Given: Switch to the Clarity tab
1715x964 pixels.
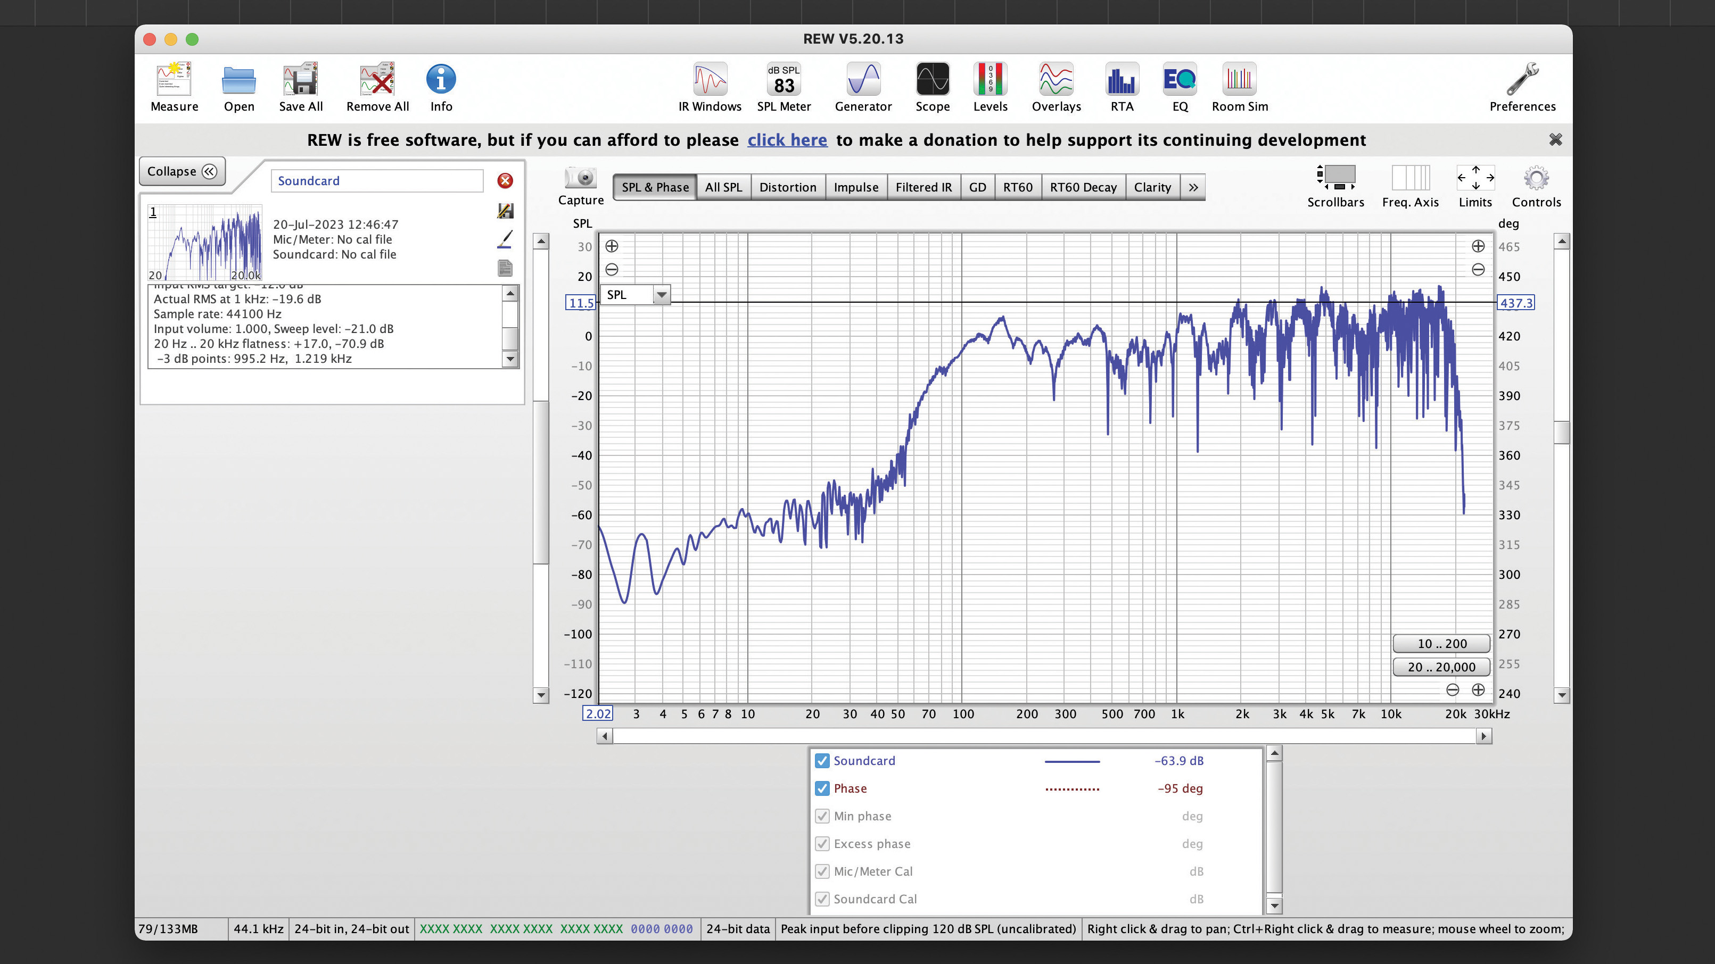Looking at the screenshot, I should click(1152, 188).
